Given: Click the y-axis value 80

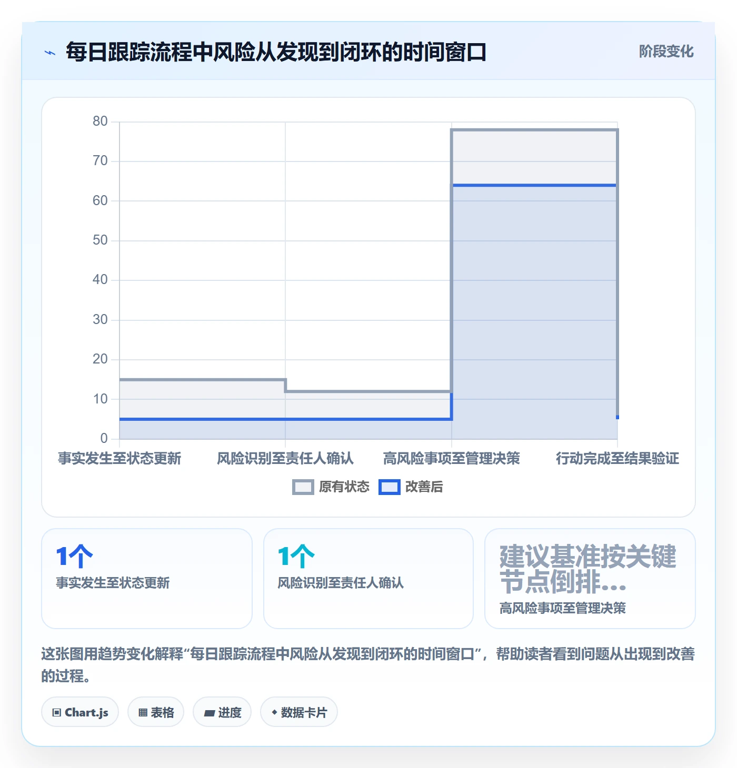Looking at the screenshot, I should pos(100,122).
